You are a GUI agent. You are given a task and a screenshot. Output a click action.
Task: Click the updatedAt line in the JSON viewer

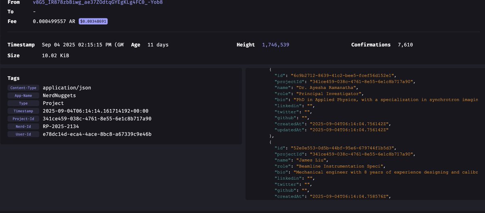point(331,130)
